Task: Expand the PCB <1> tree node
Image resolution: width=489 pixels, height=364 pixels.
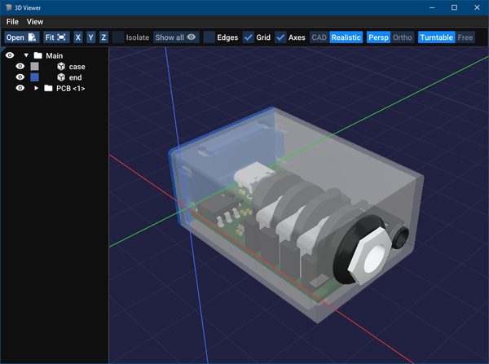Action: pos(36,88)
